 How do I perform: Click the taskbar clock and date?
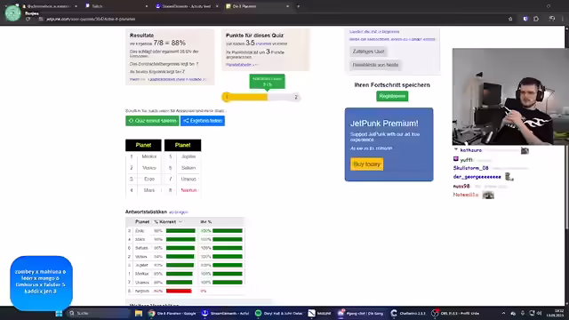[555, 313]
